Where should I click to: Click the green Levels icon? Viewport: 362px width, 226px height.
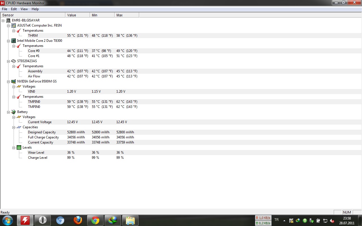[19, 147]
